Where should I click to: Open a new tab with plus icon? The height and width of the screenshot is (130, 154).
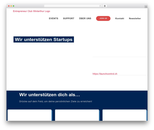[x=146, y=7]
